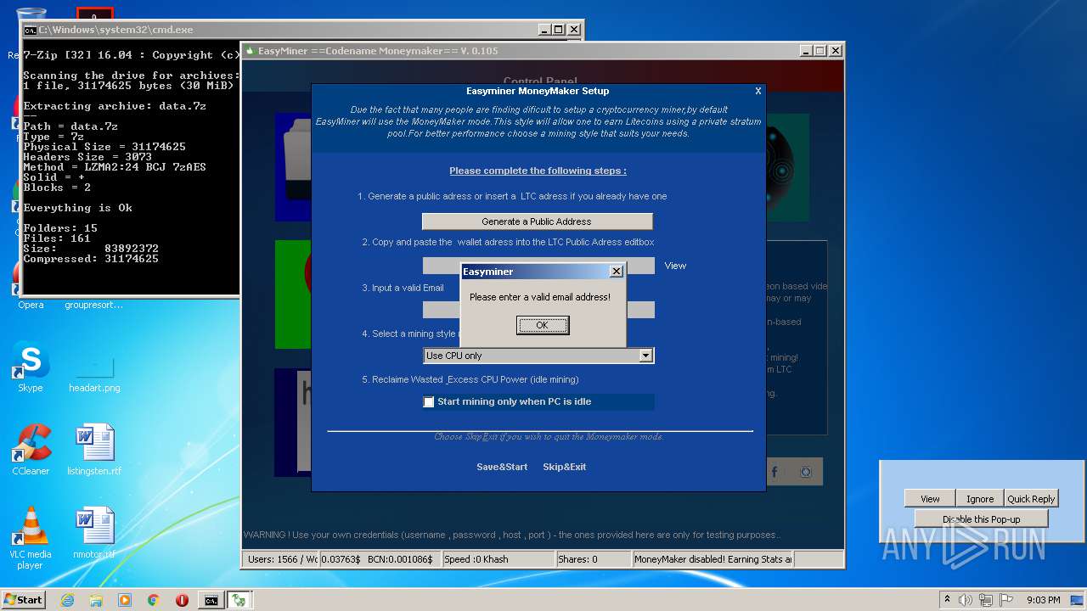The width and height of the screenshot is (1087, 611).
Task: Open Action Center flag icon
Action: point(1005,600)
